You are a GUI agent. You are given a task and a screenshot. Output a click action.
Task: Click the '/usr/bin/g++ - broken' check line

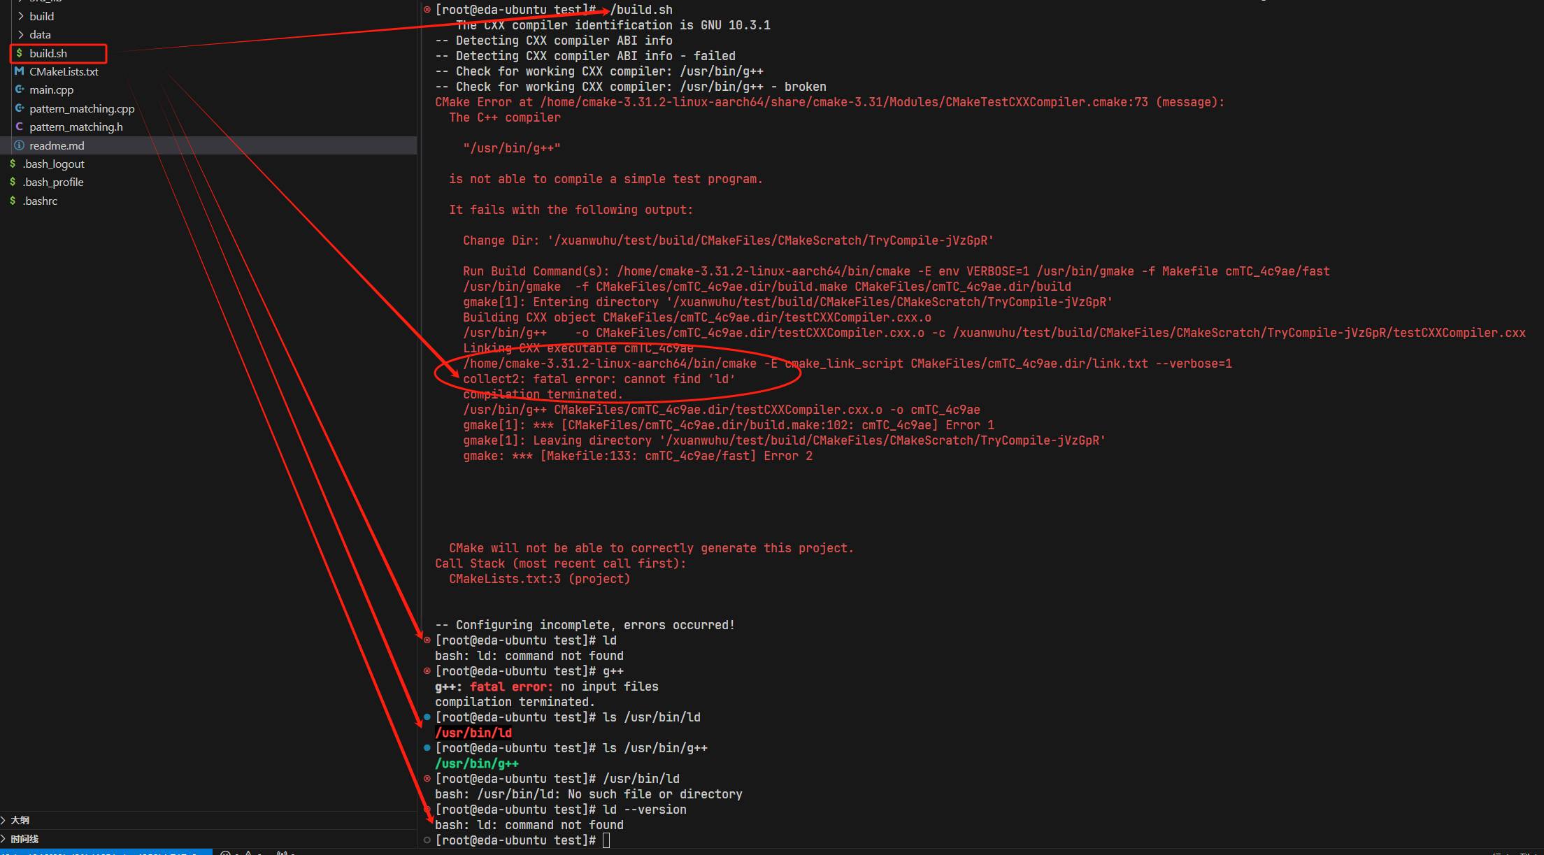tap(631, 87)
